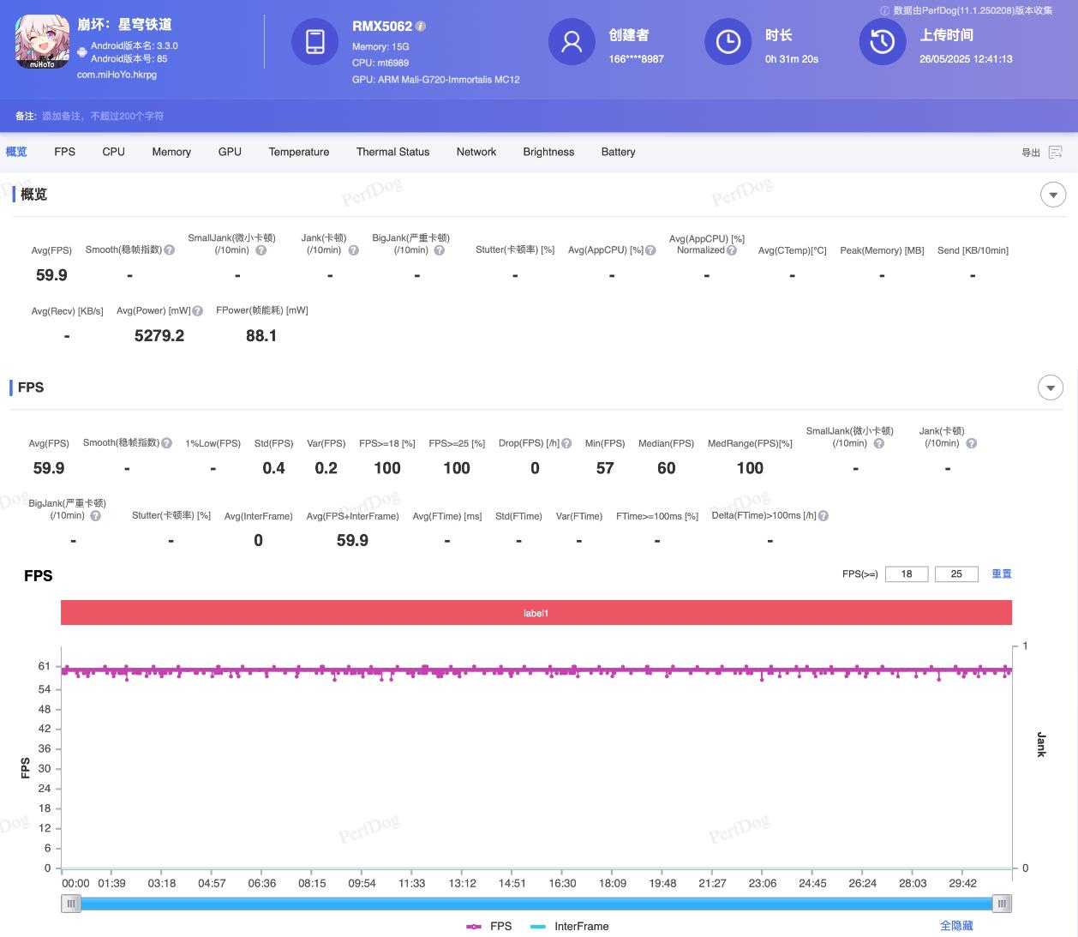Screen dimensions: 1078x937
Task: Click help icon next to FPS section SmallJank
Action: [879, 443]
